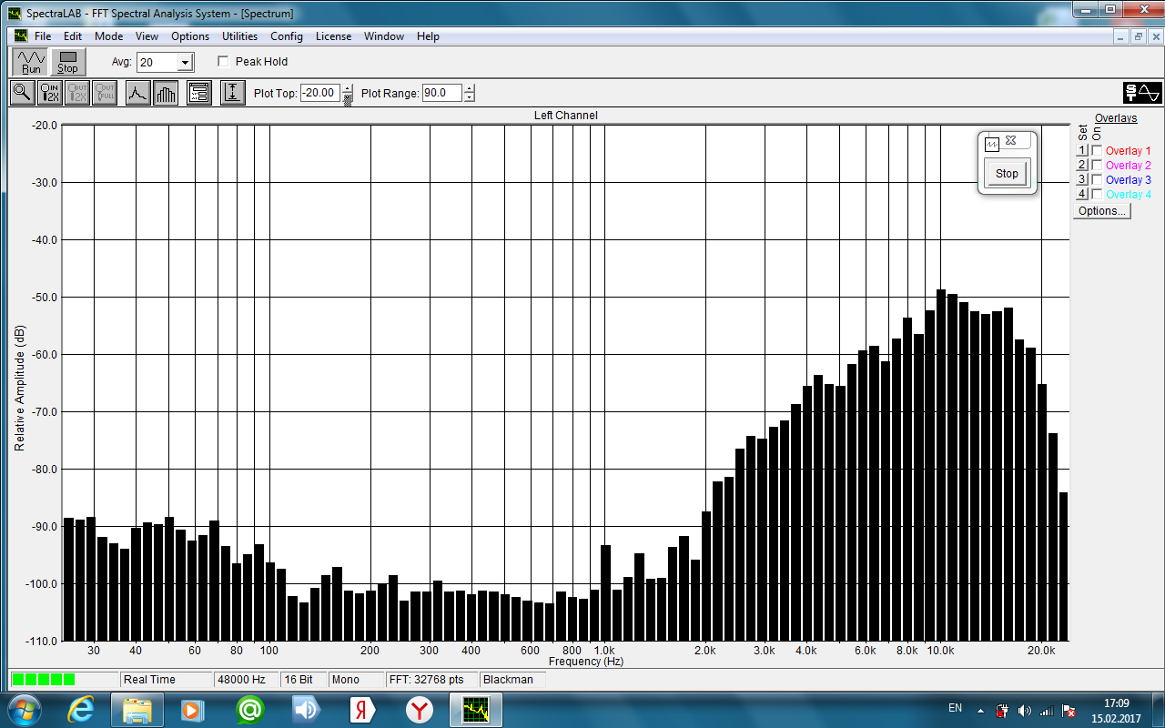Click the amplitude auto-range icon

[232, 93]
